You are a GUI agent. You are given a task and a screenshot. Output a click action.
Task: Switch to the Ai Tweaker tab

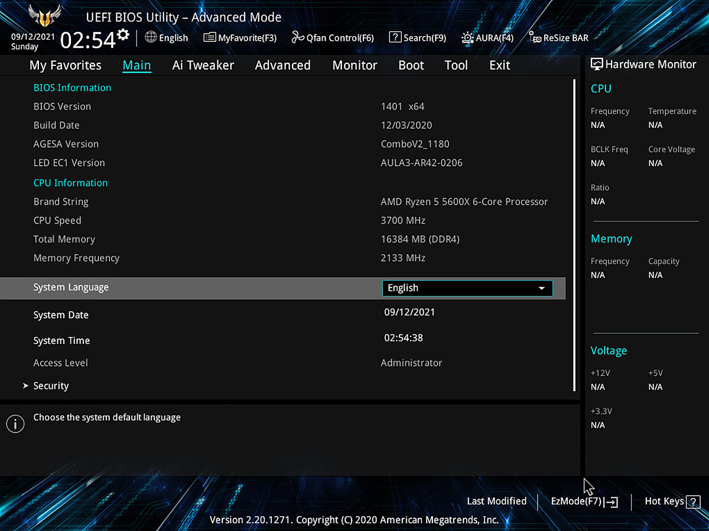(203, 65)
